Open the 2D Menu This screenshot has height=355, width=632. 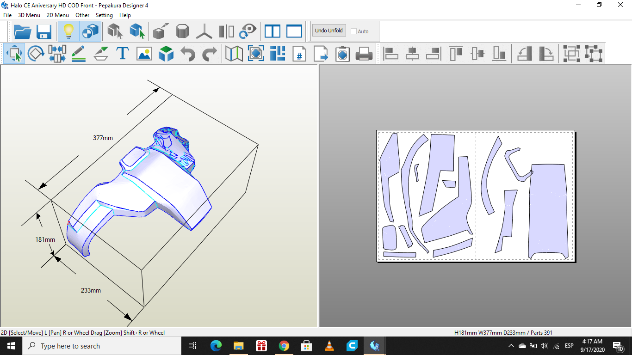(57, 15)
